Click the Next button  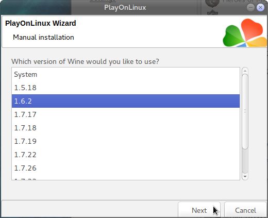coord(199,210)
